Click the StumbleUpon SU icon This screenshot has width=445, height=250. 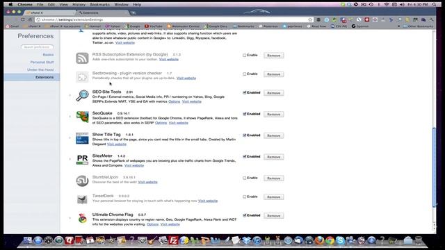coord(82,181)
